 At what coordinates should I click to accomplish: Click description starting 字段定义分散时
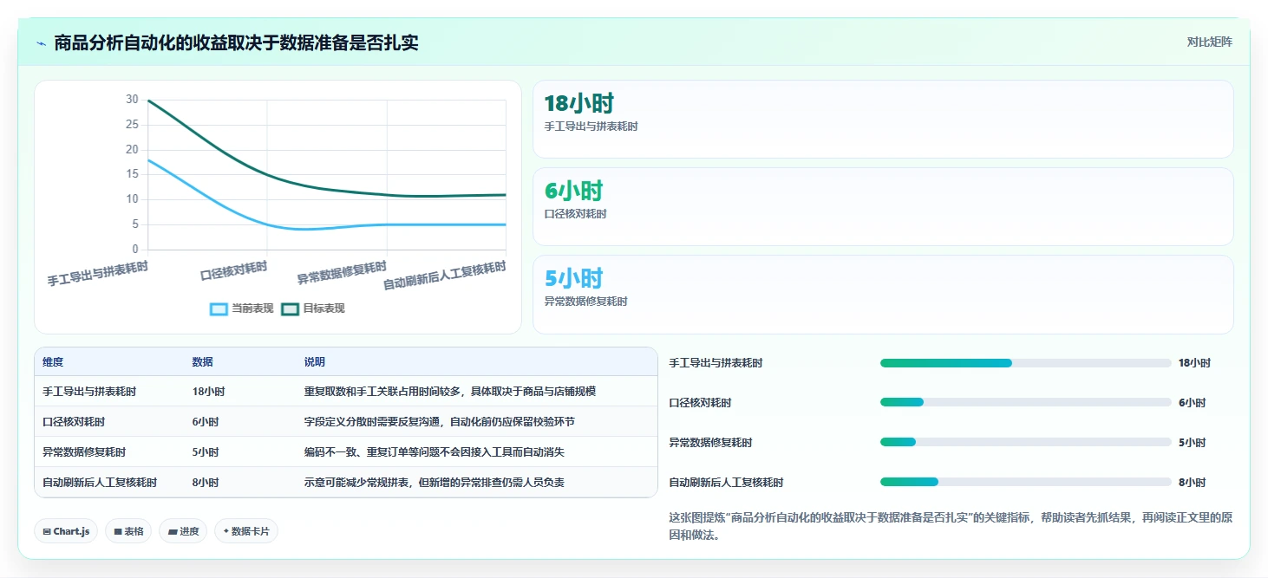tap(439, 422)
